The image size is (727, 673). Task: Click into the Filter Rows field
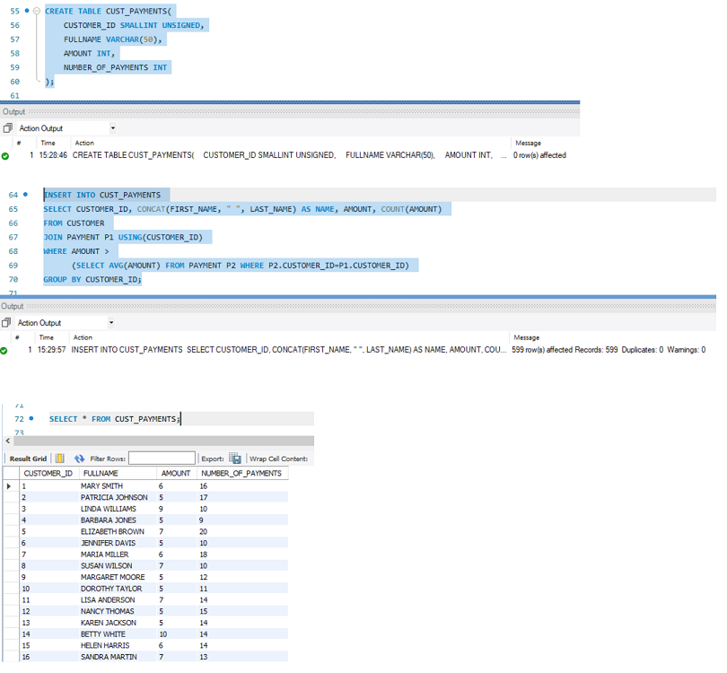click(x=162, y=458)
